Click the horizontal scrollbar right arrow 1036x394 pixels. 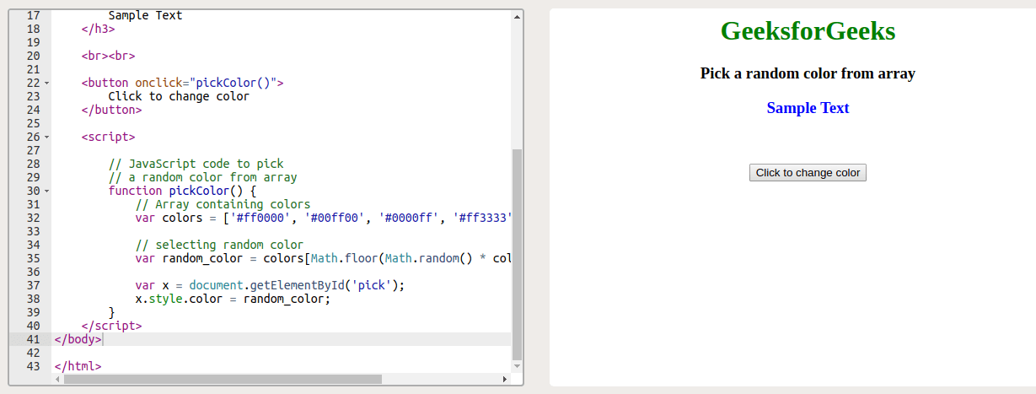[505, 380]
